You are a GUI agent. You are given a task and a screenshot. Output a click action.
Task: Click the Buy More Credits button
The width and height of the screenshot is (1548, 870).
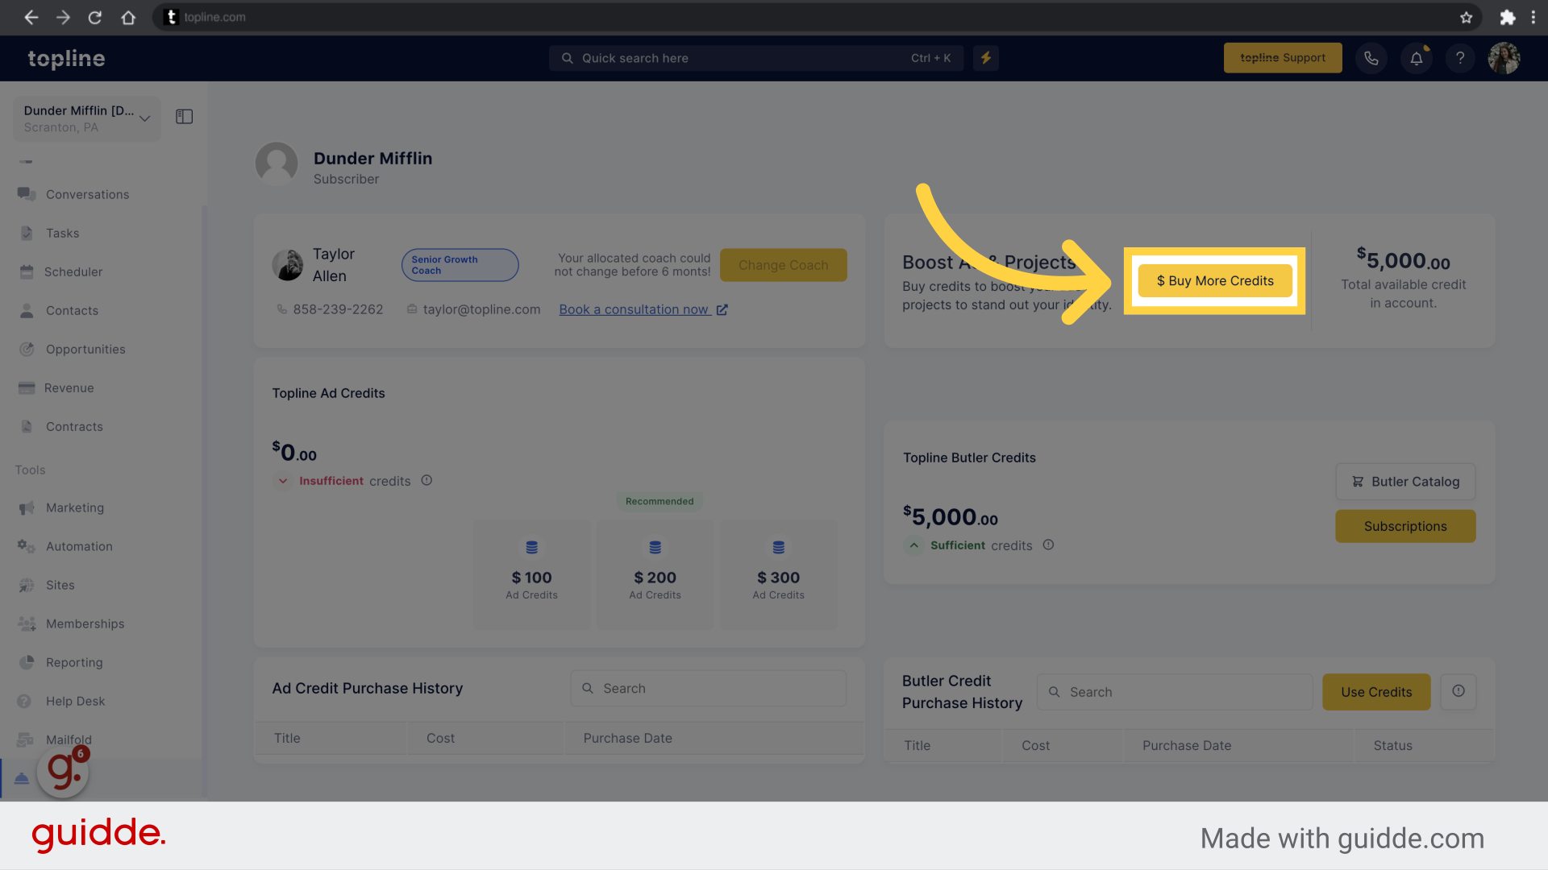pos(1214,280)
